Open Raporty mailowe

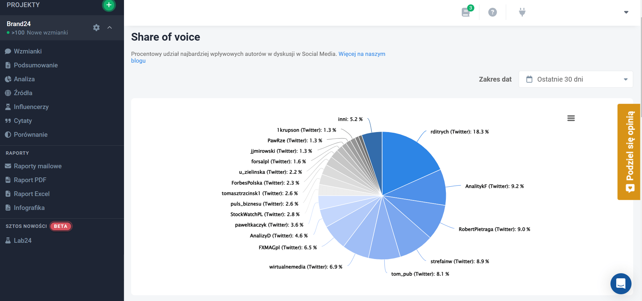click(38, 166)
